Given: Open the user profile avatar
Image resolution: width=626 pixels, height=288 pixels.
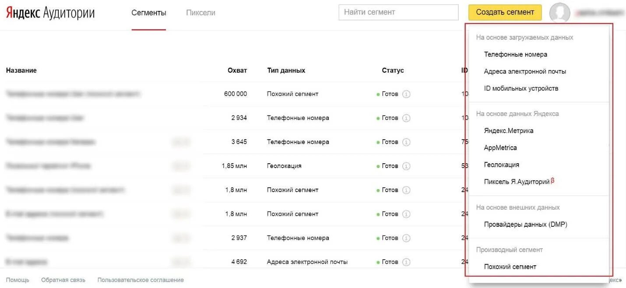Looking at the screenshot, I should point(559,13).
